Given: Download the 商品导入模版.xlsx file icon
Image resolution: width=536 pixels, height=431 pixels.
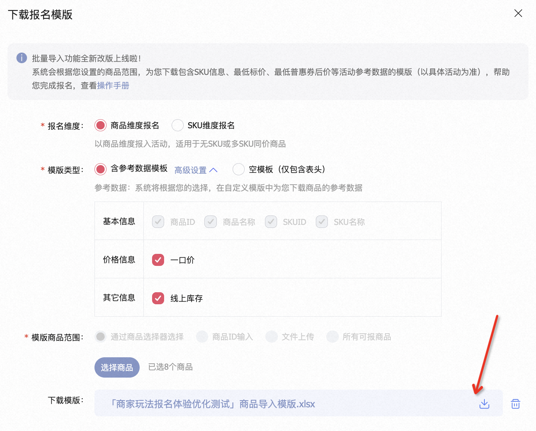Looking at the screenshot, I should coord(484,404).
